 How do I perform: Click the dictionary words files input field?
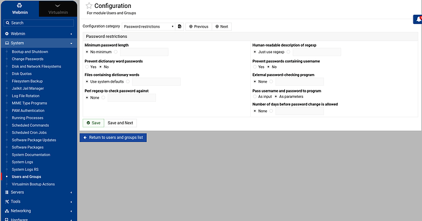pos(156,81)
